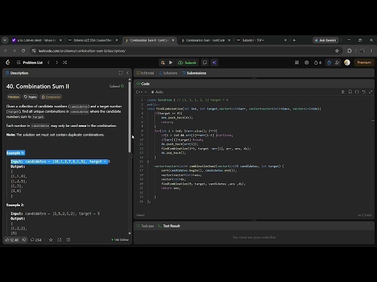Switch to the Test Result tab
Viewport: 377px width, 282px height.
[x=169, y=226]
